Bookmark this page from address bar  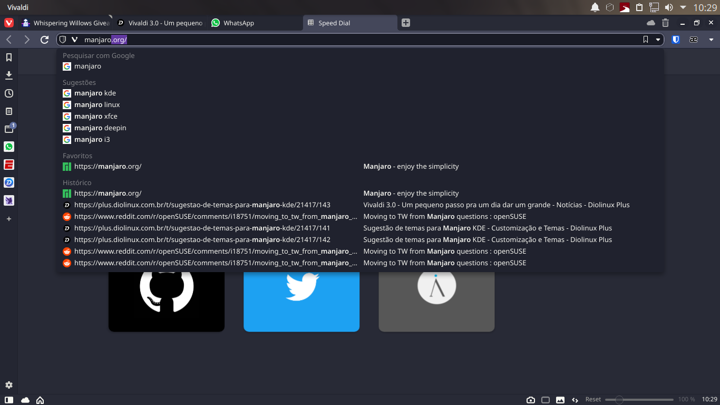click(646, 40)
